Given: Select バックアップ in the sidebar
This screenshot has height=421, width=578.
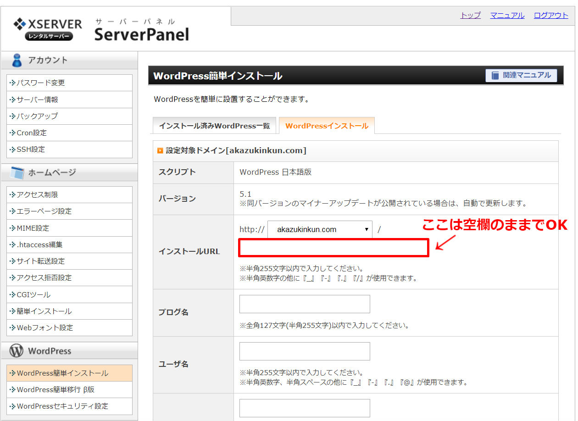Looking at the screenshot, I should coord(69,116).
